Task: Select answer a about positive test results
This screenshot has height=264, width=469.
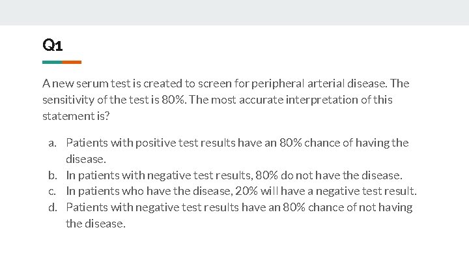Action: (237, 151)
